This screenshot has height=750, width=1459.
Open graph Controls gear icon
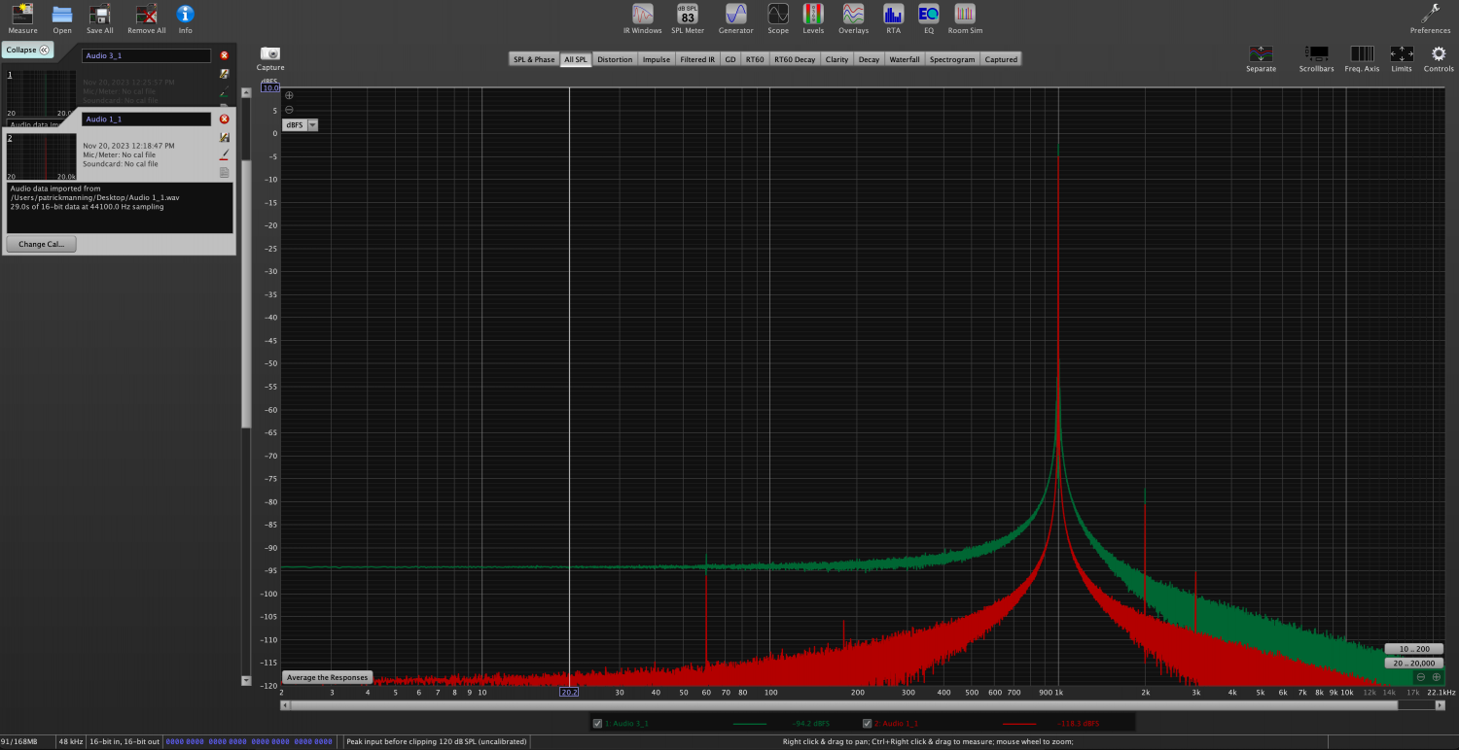click(1439, 53)
